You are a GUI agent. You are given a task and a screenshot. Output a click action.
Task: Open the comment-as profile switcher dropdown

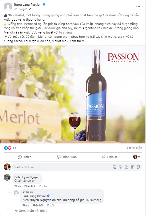point(136,157)
